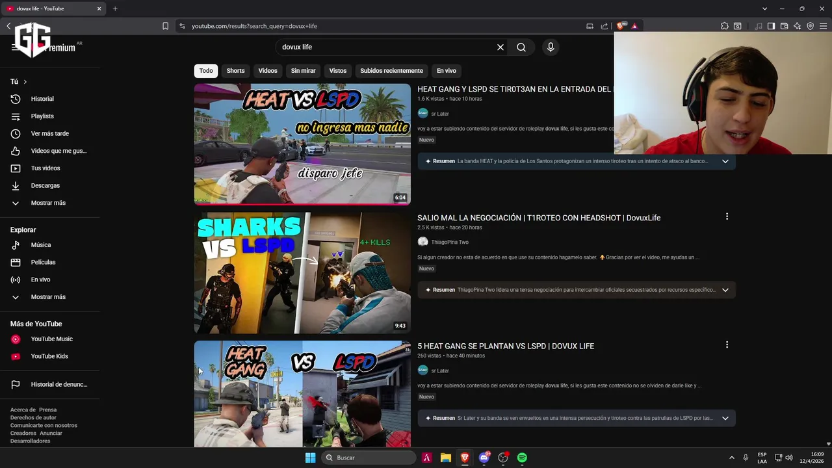Open options menu for 5 HEAT GANG video
Image resolution: width=832 pixels, height=468 pixels.
[x=727, y=344]
